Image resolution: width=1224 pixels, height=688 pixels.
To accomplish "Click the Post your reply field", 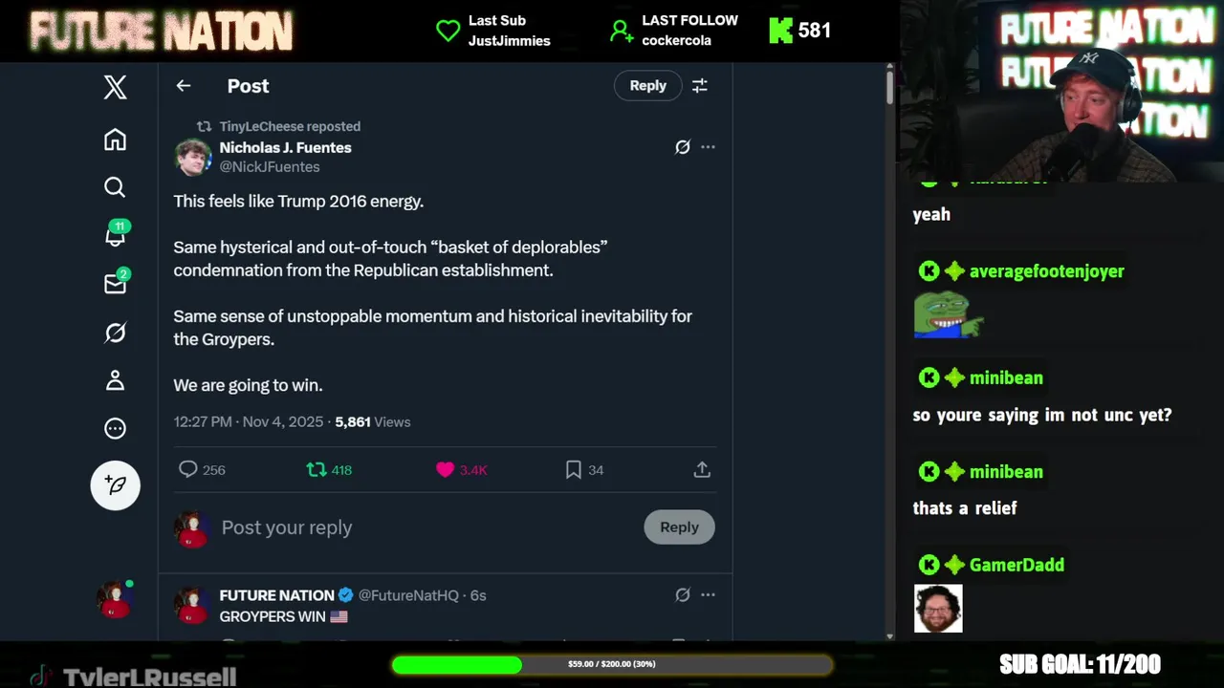I will (427, 527).
